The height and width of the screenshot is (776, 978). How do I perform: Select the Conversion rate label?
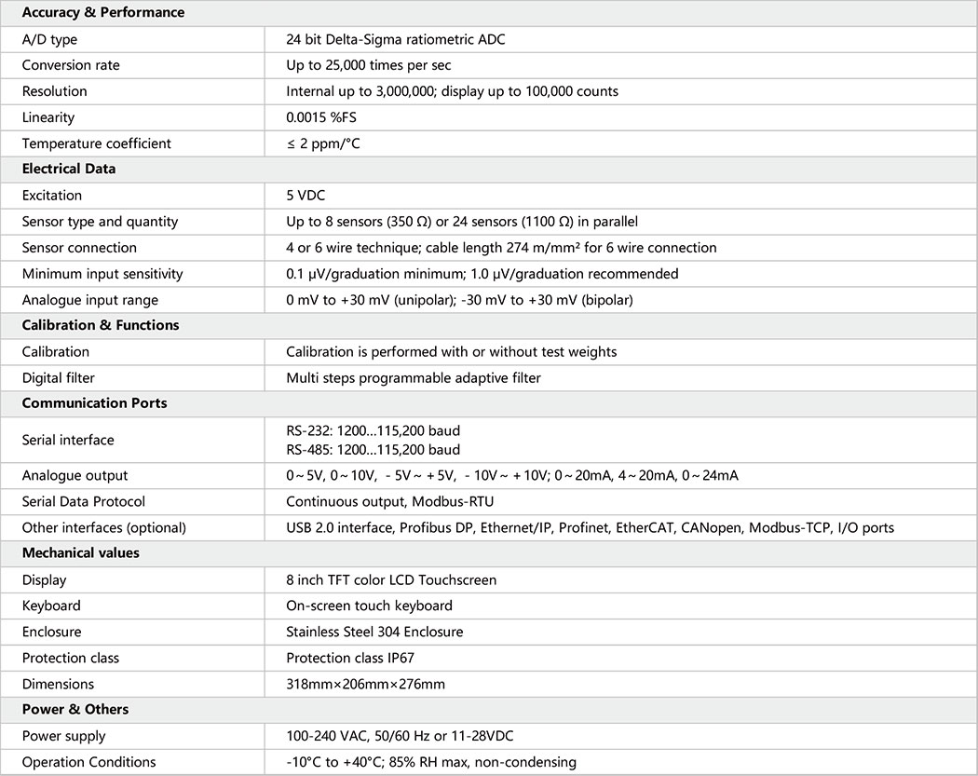(x=71, y=65)
